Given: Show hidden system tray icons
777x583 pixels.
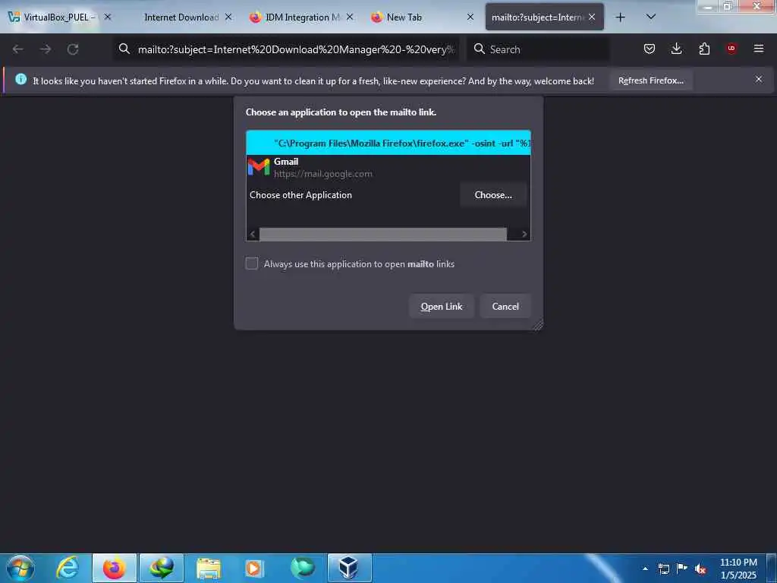Looking at the screenshot, I should [x=645, y=569].
